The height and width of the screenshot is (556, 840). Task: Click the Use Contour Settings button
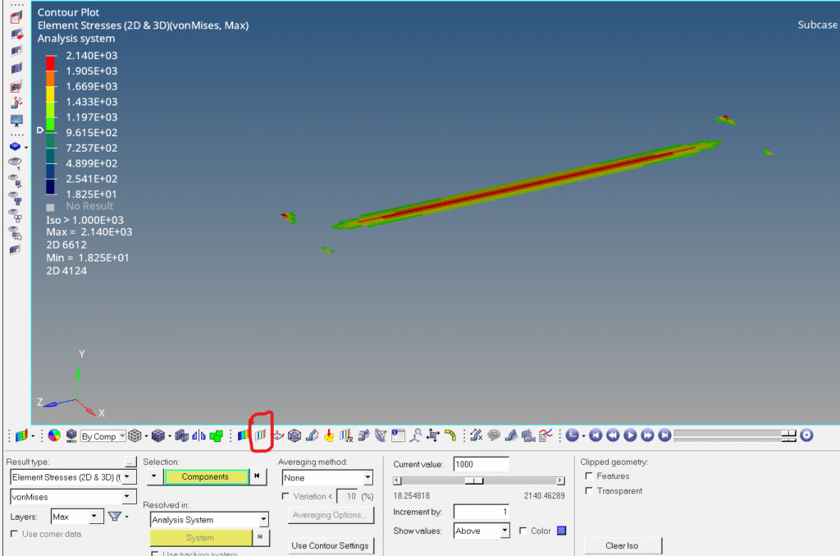coord(330,546)
